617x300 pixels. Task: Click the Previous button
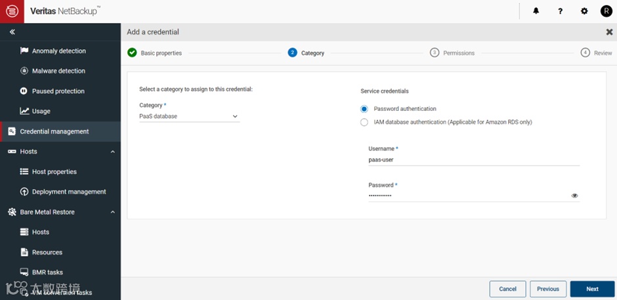click(548, 289)
